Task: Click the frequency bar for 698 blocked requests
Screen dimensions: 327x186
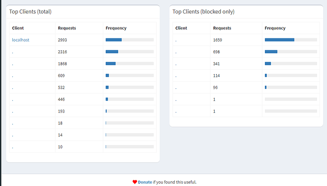Action: pyautogui.click(x=291, y=52)
